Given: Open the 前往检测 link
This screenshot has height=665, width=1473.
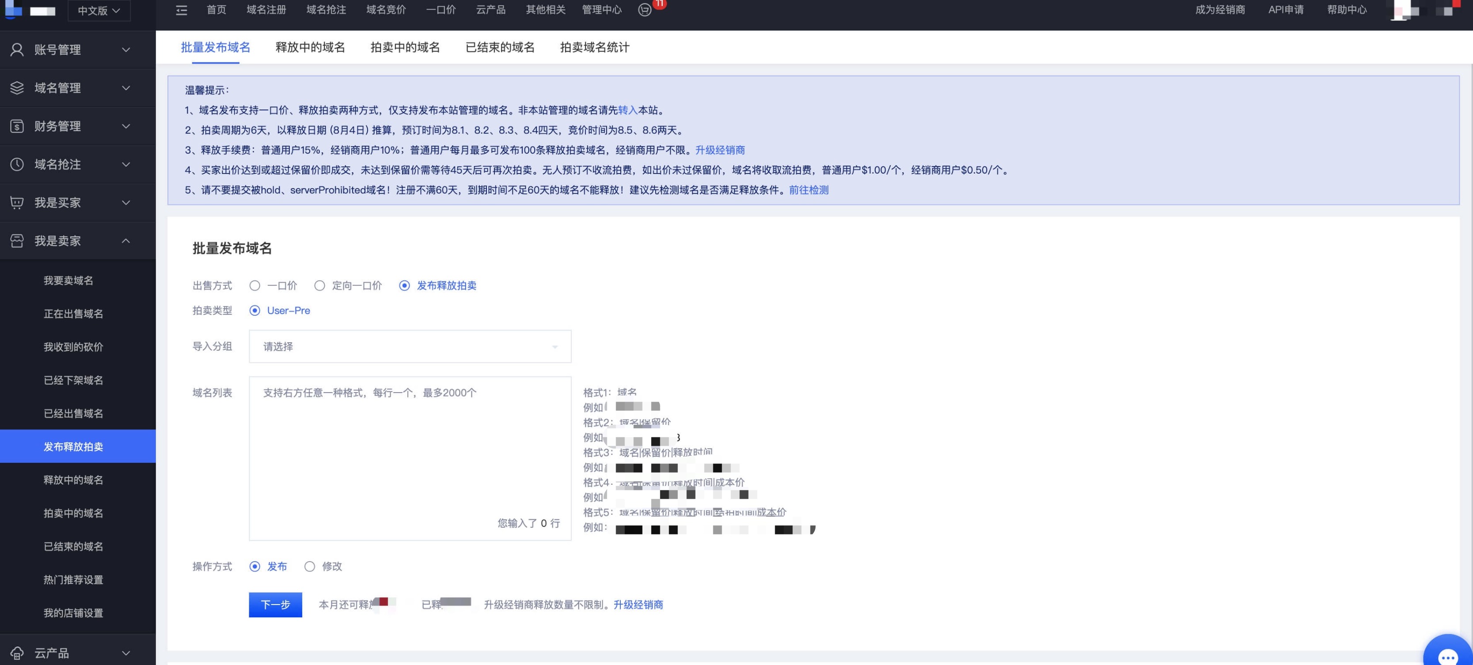Looking at the screenshot, I should tap(808, 190).
